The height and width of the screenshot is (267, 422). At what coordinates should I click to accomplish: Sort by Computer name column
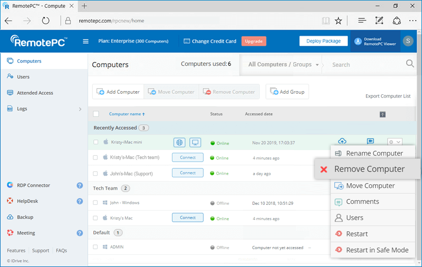127,114
